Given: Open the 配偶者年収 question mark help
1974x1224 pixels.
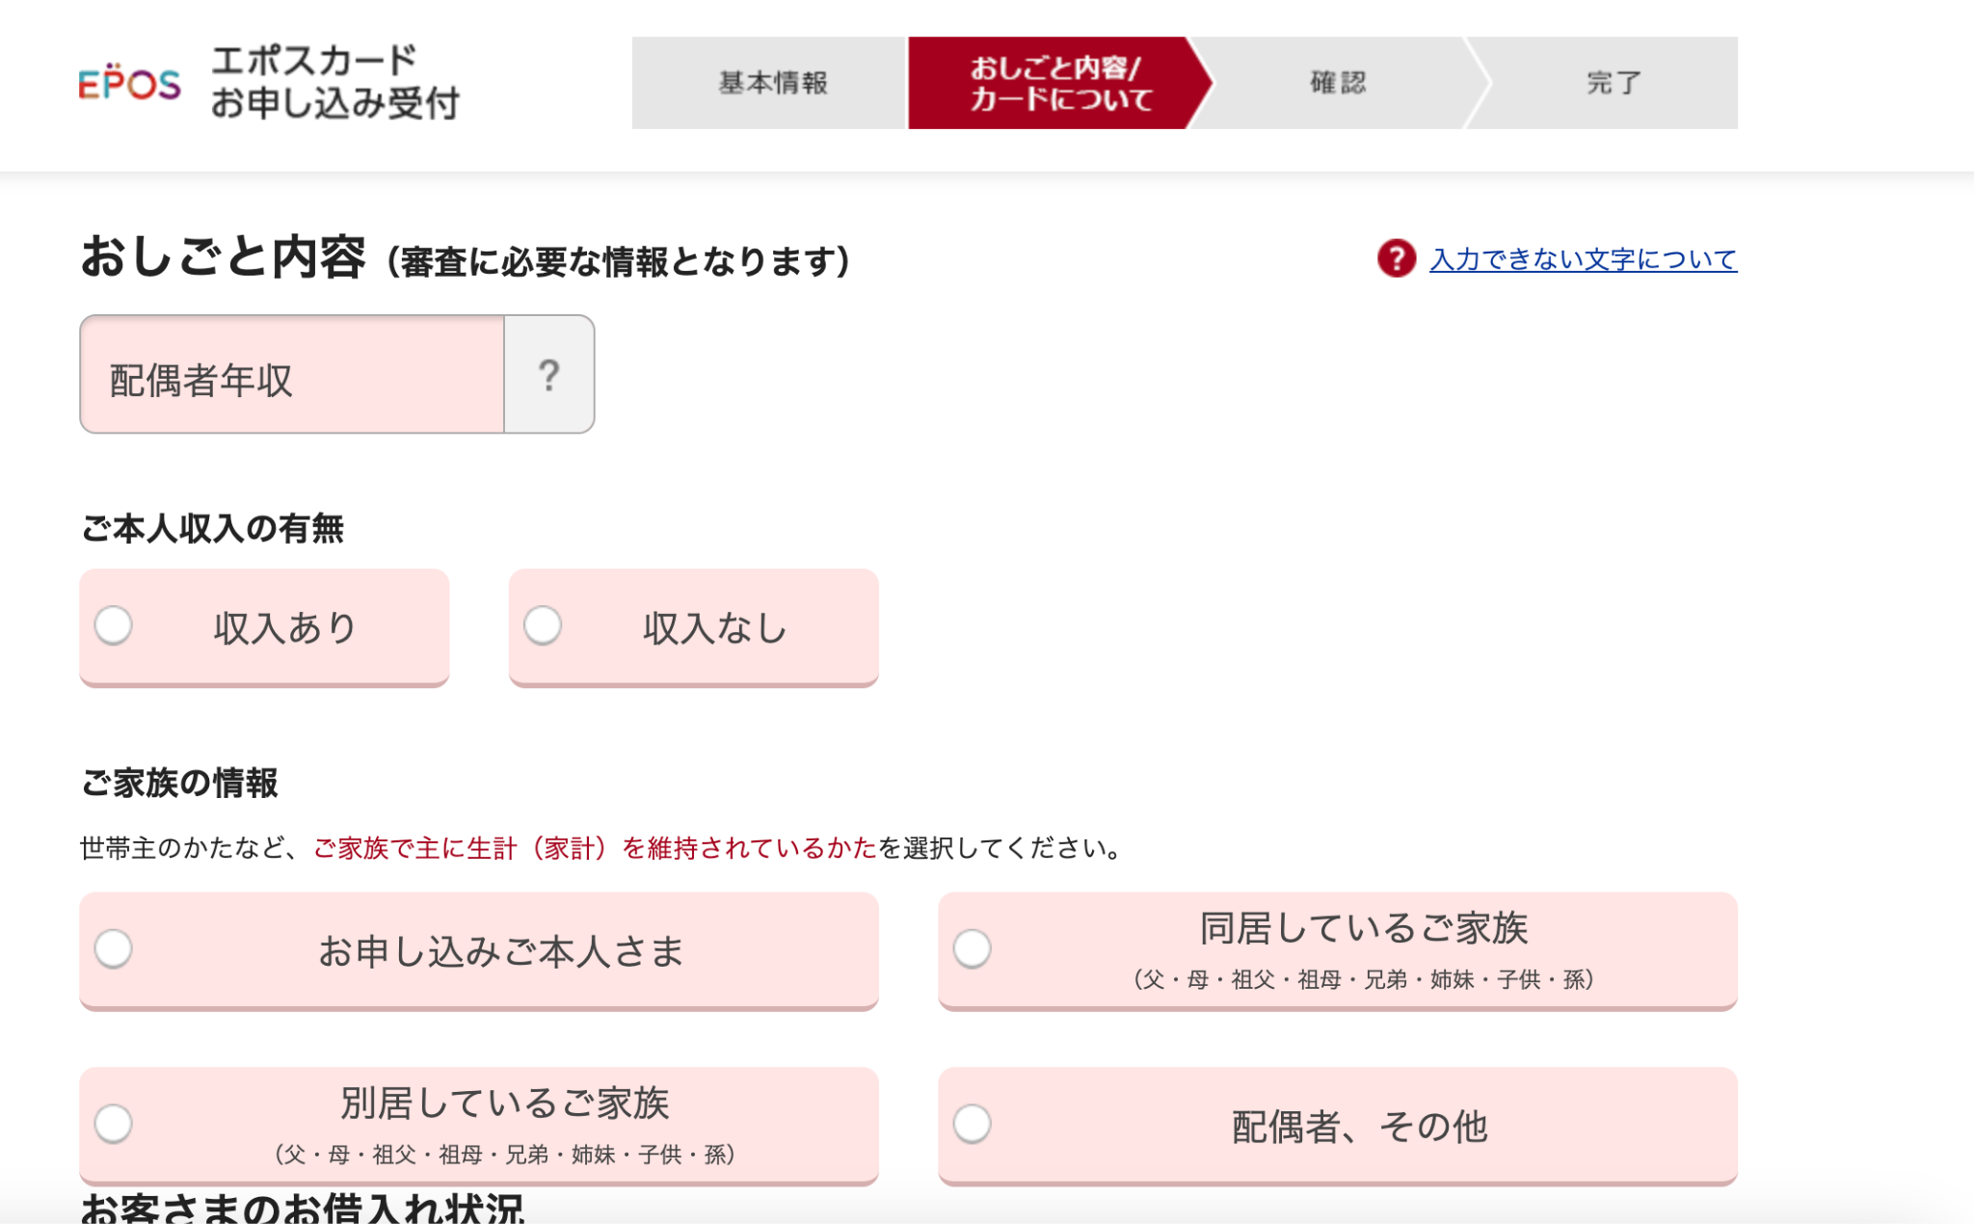Looking at the screenshot, I should [x=548, y=375].
